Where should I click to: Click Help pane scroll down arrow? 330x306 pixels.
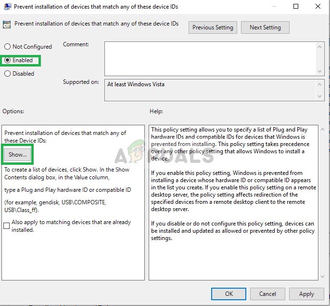(322, 276)
